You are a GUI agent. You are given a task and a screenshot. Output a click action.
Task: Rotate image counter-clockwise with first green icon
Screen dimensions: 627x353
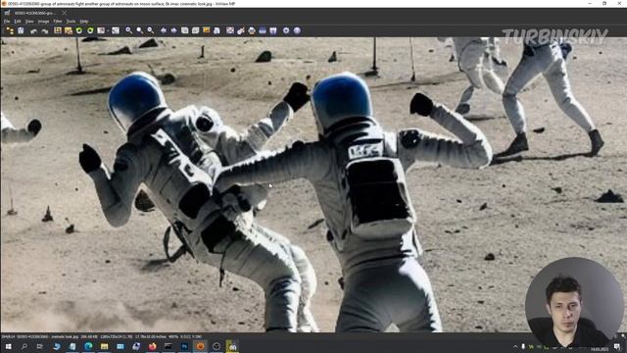tap(79, 30)
